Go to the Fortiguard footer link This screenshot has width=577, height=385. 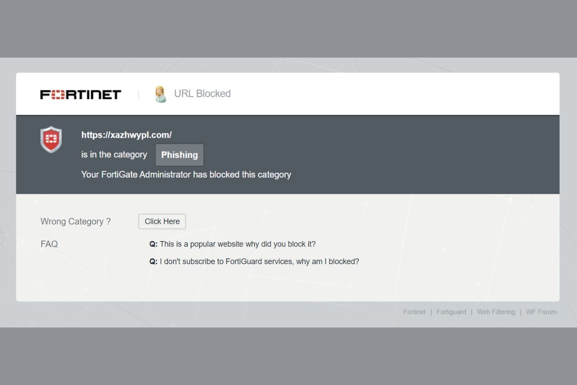click(451, 312)
